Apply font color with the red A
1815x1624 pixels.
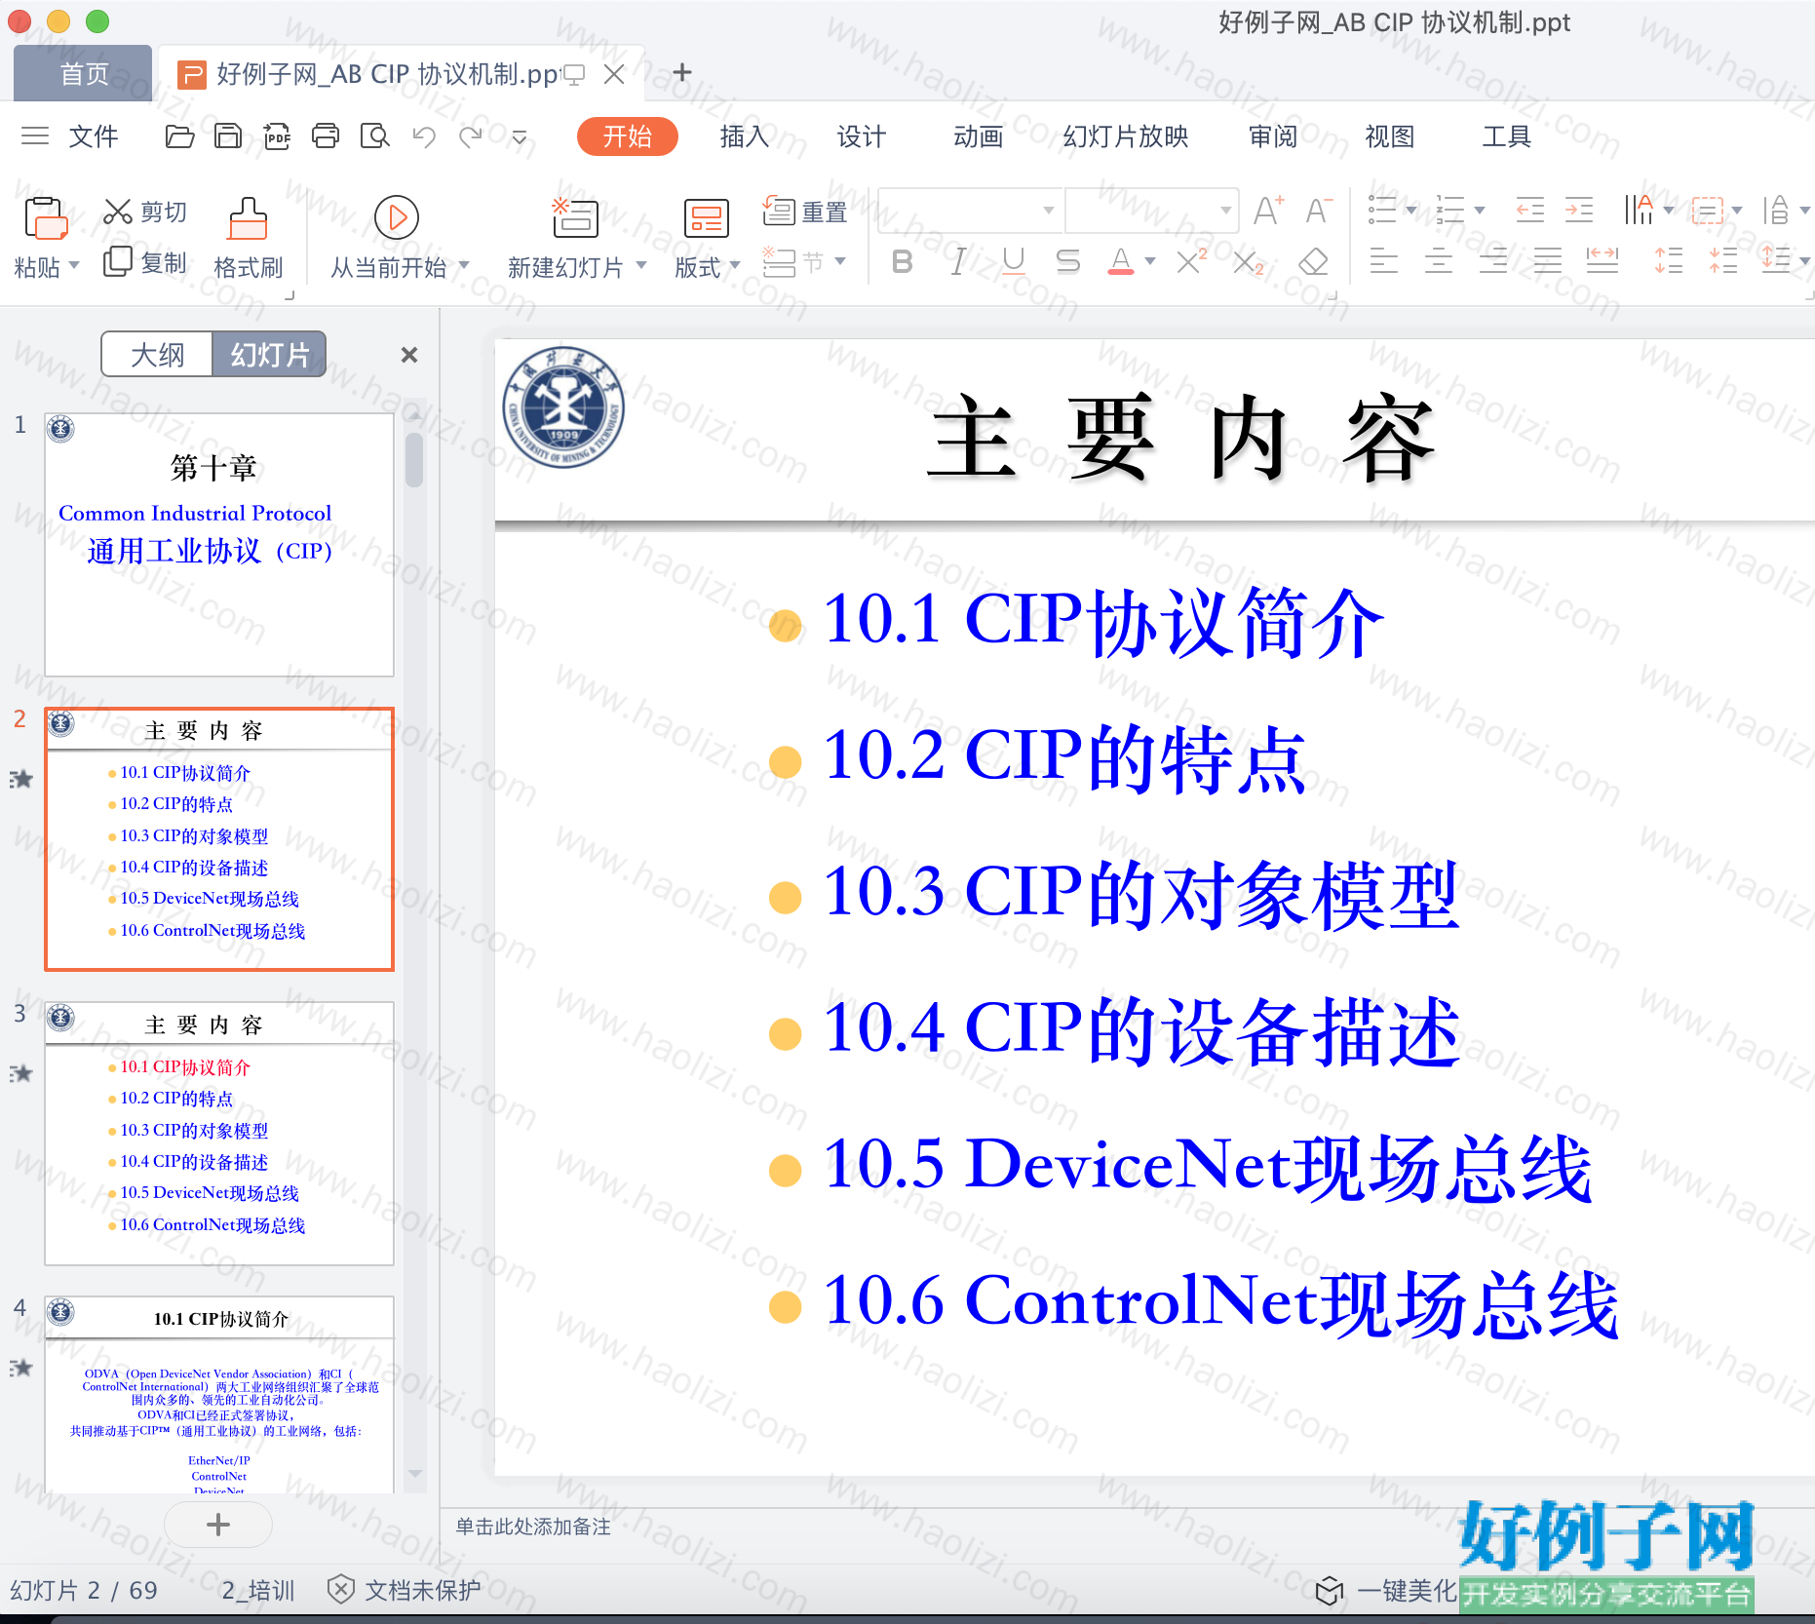pyautogui.click(x=1121, y=261)
